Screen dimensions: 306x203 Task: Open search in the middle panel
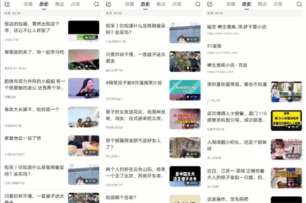[198, 4]
